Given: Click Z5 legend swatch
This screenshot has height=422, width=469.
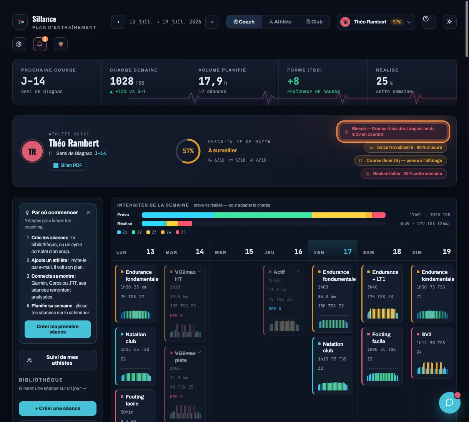Looking at the screenshot, I should [177, 232].
